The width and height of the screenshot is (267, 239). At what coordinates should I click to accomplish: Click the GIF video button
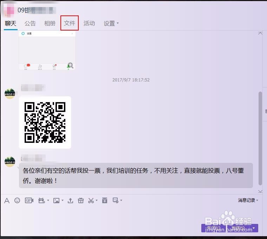(29, 200)
